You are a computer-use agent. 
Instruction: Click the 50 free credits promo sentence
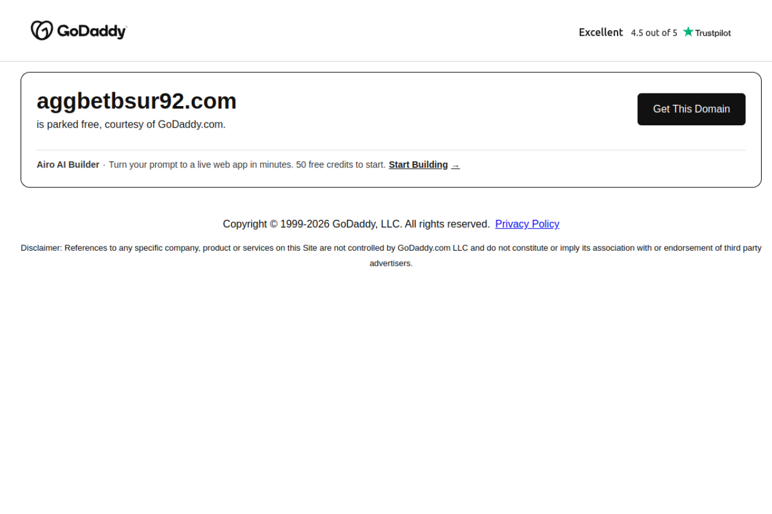[x=247, y=165]
